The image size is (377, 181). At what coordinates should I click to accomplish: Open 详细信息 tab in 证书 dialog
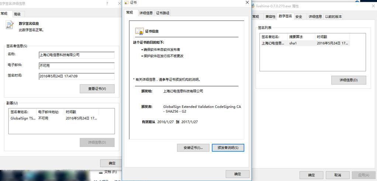(146, 13)
